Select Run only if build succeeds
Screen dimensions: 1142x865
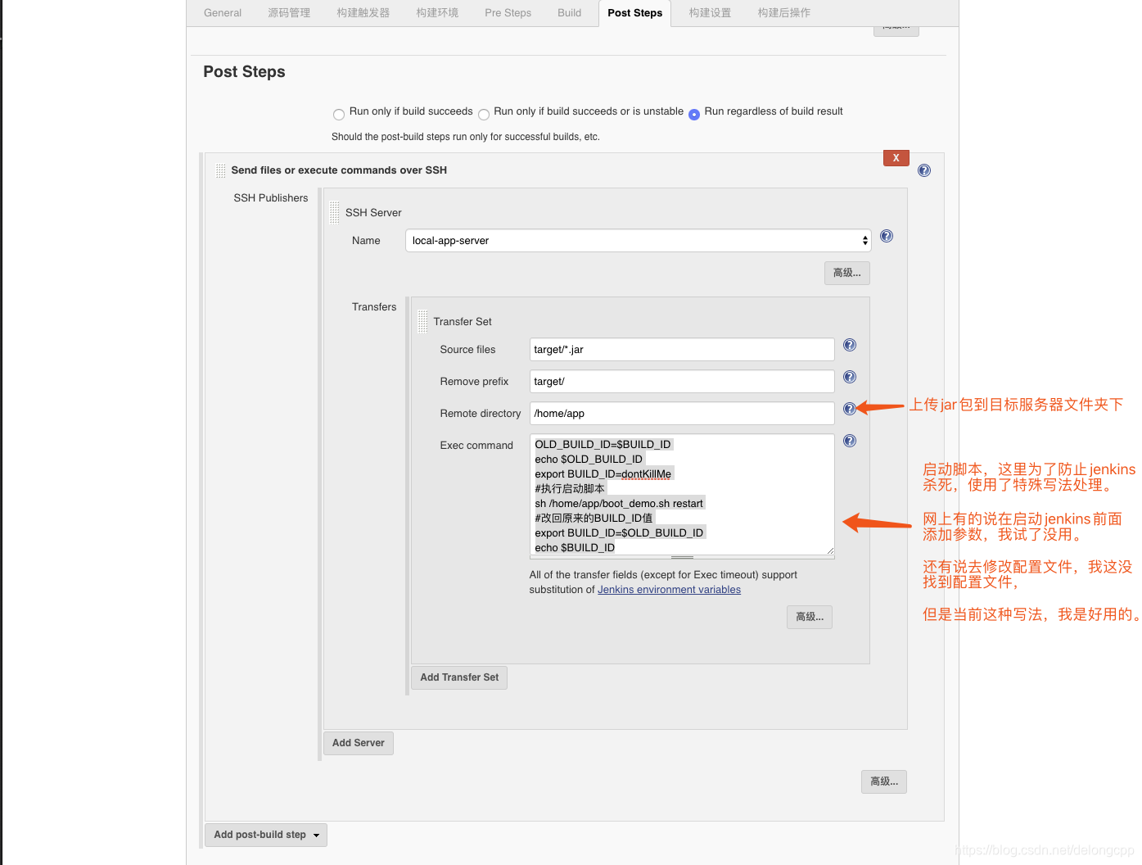[338, 115]
